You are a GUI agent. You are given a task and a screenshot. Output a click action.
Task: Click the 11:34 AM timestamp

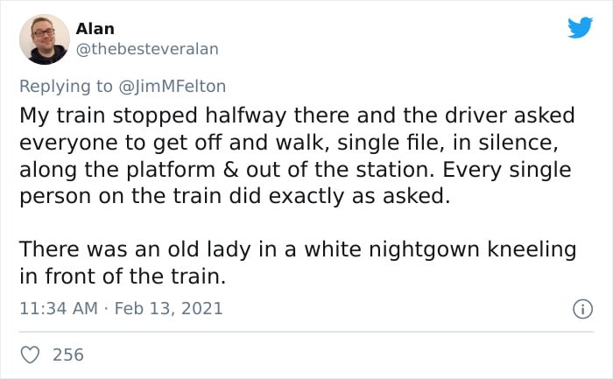(x=59, y=308)
